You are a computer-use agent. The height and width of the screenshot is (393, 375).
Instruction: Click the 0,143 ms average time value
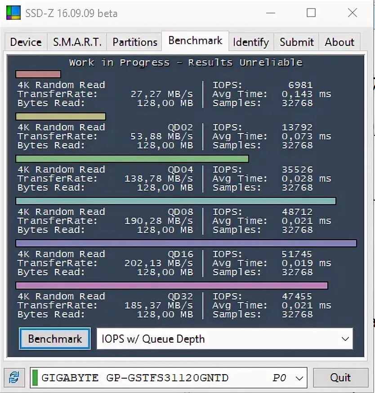(x=306, y=94)
